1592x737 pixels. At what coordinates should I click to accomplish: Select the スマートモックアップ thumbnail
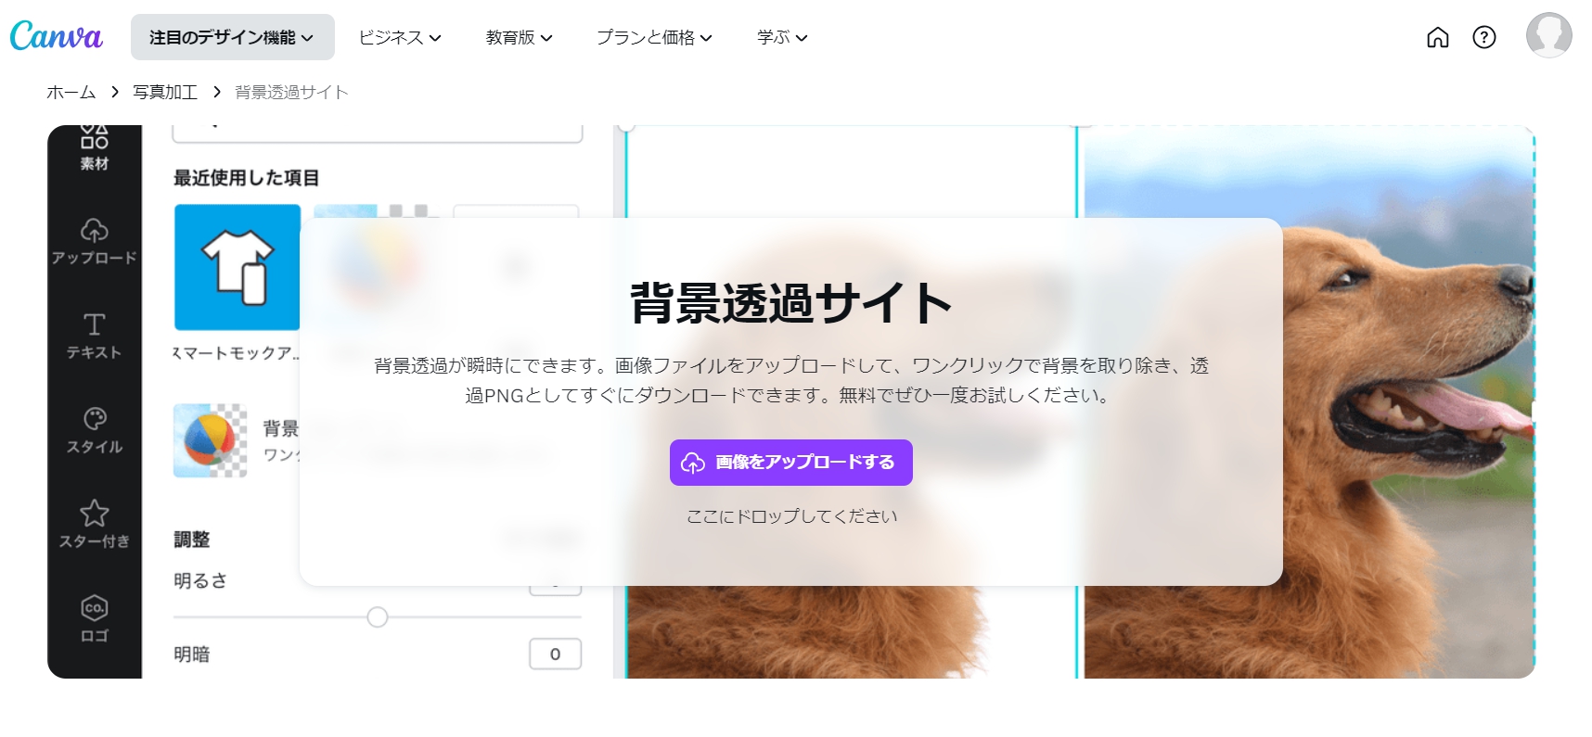238,268
